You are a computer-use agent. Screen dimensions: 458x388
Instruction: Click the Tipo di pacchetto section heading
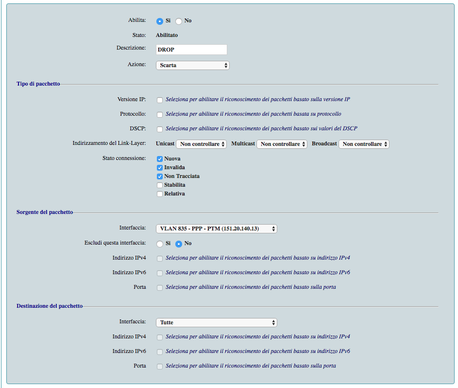point(38,84)
